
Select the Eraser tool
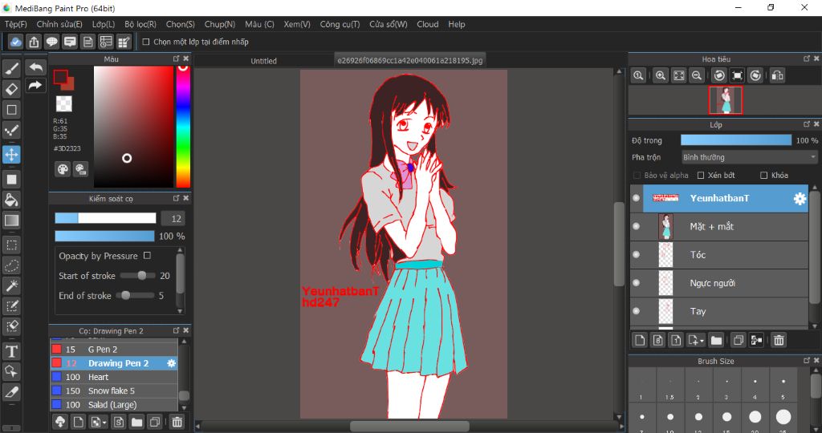click(x=11, y=89)
